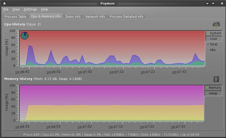The height and width of the screenshot is (138, 226).
Task: Switch to the Process Table tab
Action: pos(16,16)
